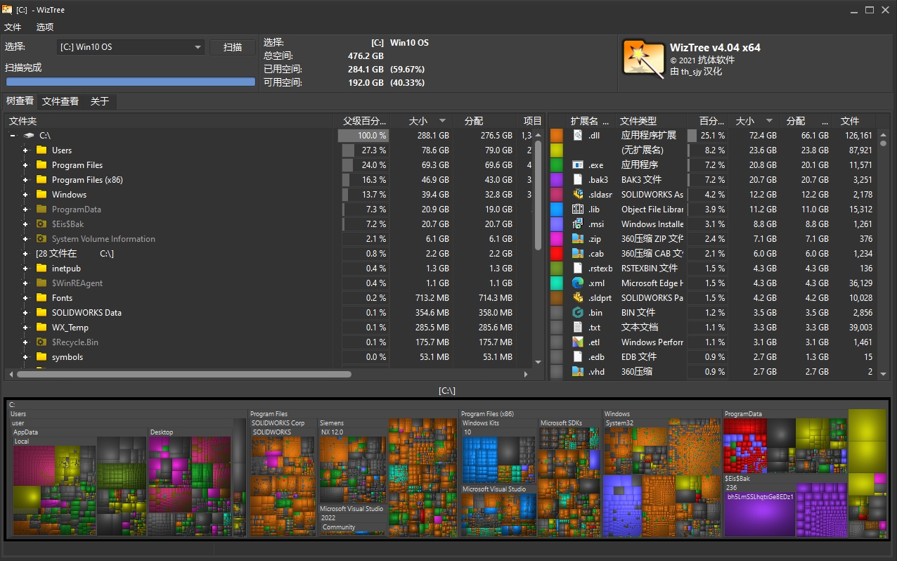This screenshot has height=561, width=897.
Task: Select the .vhd extension entry
Action: tap(596, 372)
